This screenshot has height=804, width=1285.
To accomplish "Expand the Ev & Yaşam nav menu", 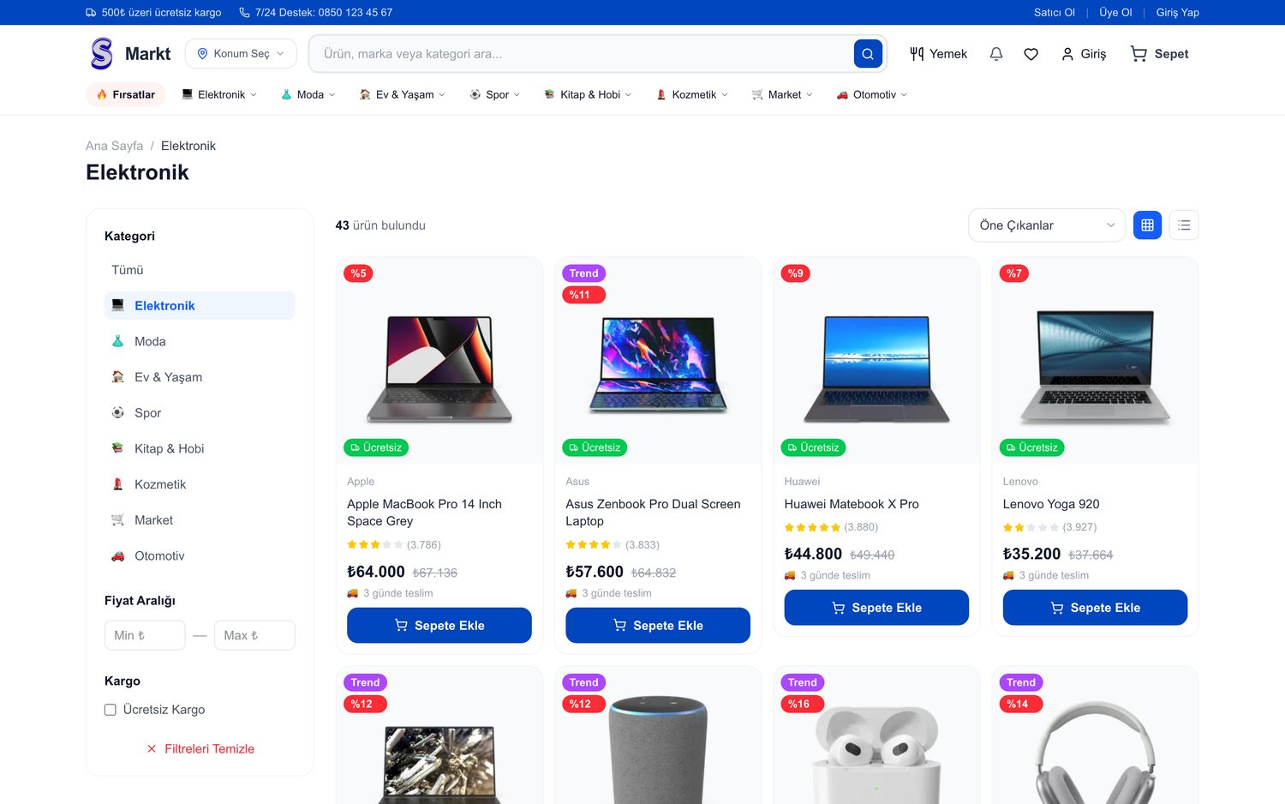I will point(402,94).
